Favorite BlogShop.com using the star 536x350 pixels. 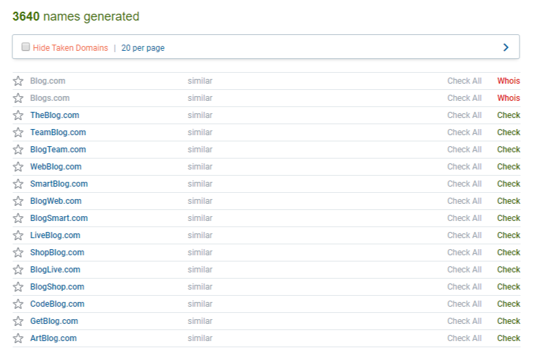[x=18, y=287]
